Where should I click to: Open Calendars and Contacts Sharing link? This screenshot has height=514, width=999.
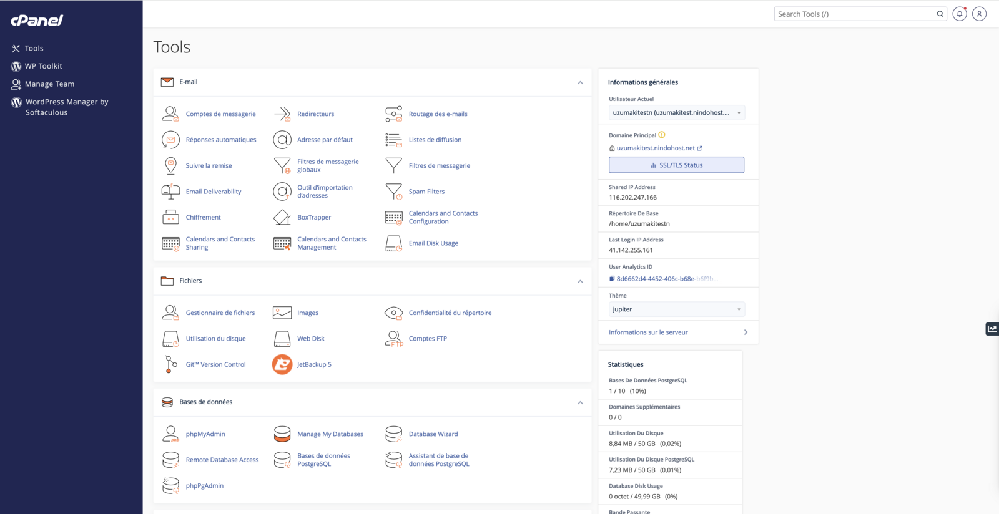point(220,243)
